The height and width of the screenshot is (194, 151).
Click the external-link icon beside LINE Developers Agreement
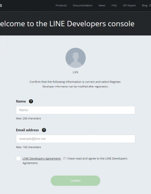click(65, 158)
